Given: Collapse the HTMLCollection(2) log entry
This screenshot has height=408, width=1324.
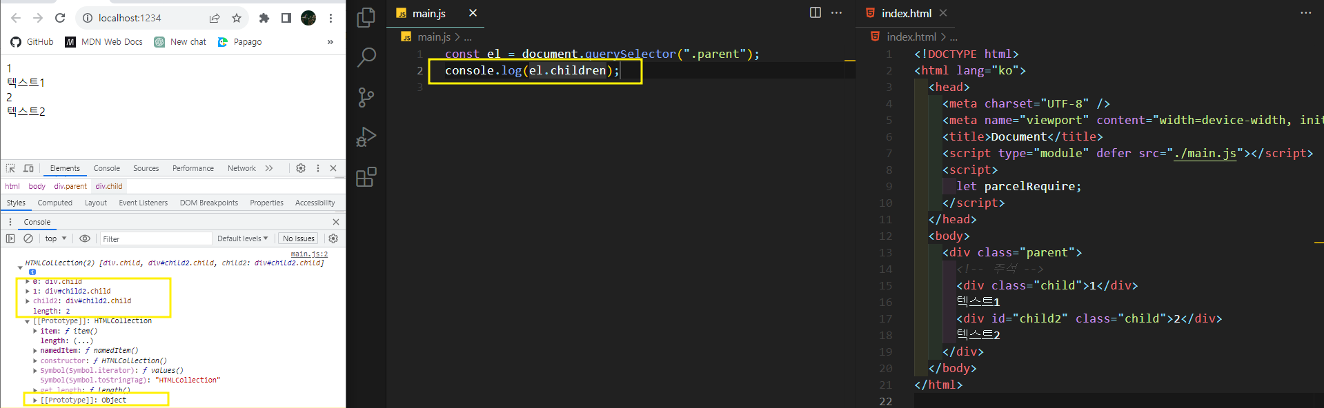Looking at the screenshot, I should [x=20, y=267].
